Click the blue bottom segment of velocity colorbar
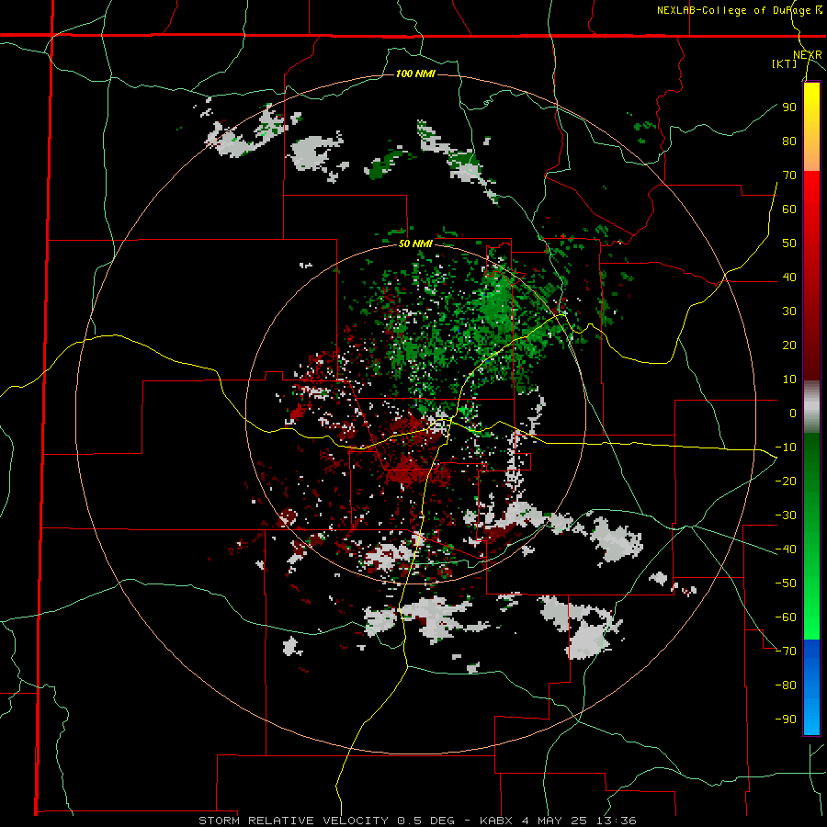The height and width of the screenshot is (827, 827). [x=811, y=686]
